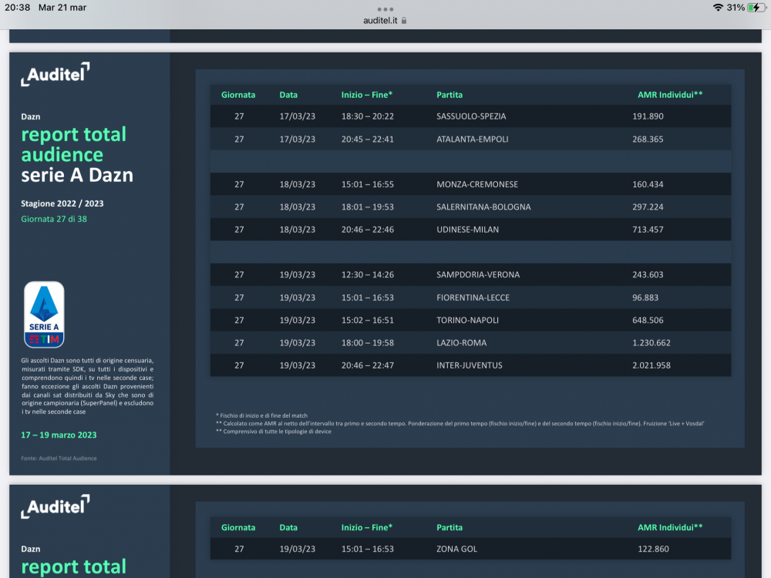
Task: Tap the 268.365 audience value
Action: coord(648,139)
